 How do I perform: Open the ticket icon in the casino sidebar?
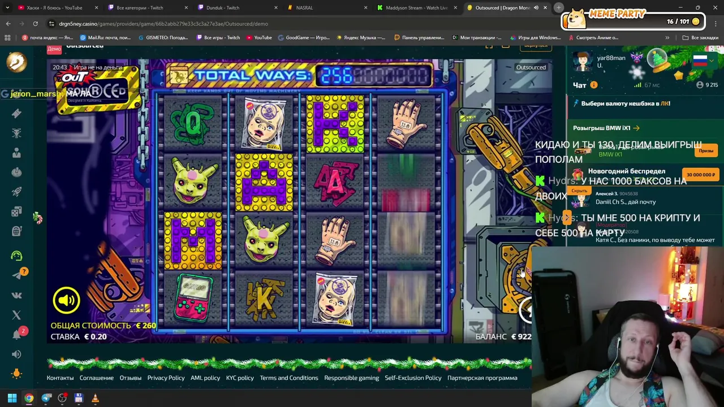tap(16, 114)
